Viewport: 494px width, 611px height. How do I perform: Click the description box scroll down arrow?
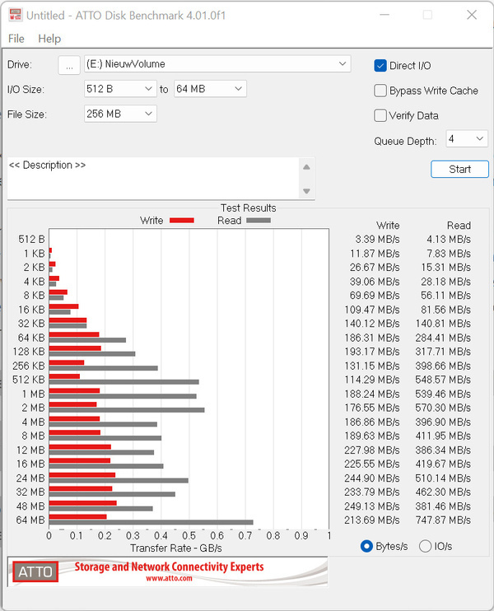click(x=306, y=191)
